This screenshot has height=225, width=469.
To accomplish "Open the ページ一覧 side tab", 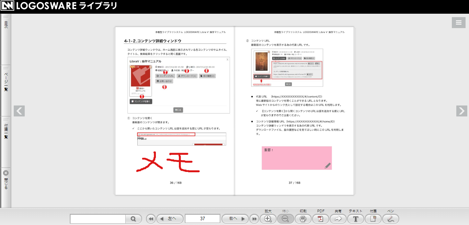I will 6,82.
